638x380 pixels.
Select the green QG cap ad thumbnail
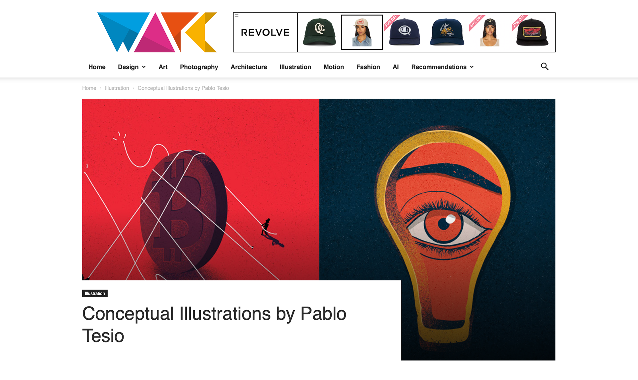pyautogui.click(x=319, y=32)
